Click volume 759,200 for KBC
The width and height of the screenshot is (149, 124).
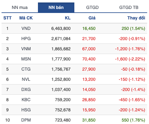(x=63, y=100)
